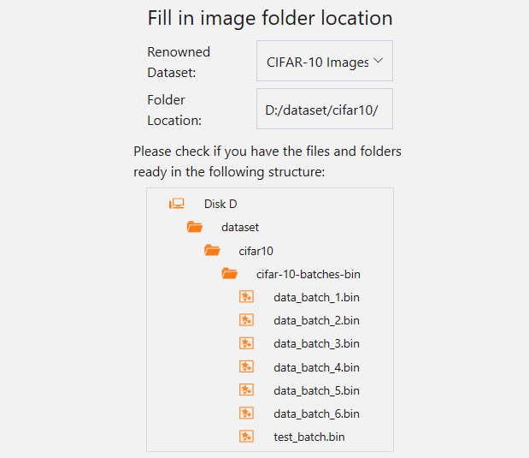Select the cifar10 folder label
Viewport: 529px width, 458px height.
pyautogui.click(x=256, y=251)
